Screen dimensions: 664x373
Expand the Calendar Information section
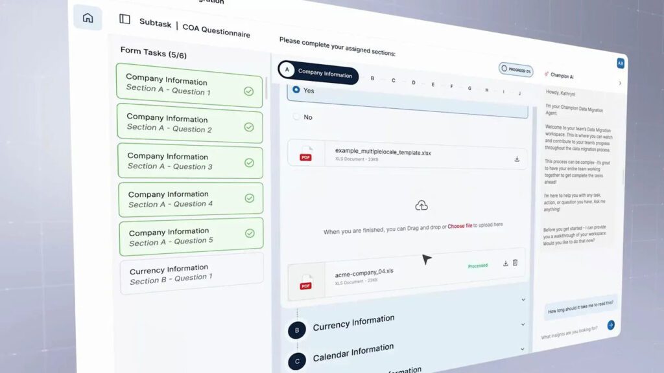[523, 349]
